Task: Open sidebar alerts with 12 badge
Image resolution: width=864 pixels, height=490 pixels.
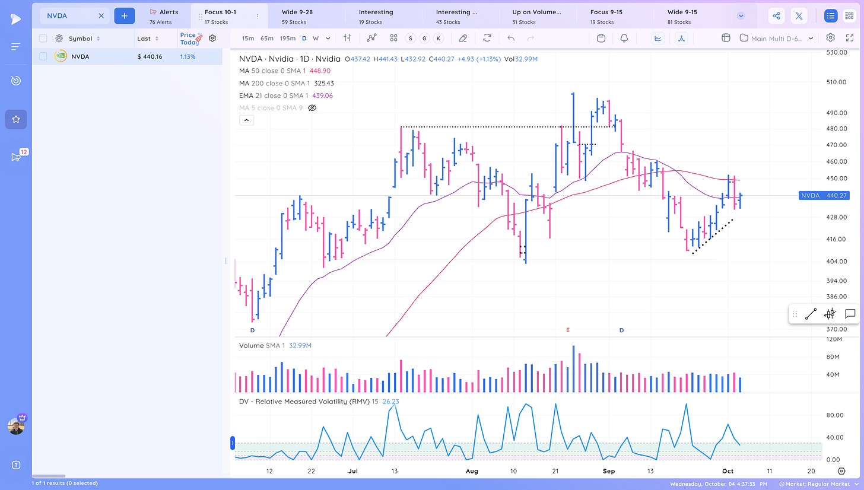Action: 17,156
